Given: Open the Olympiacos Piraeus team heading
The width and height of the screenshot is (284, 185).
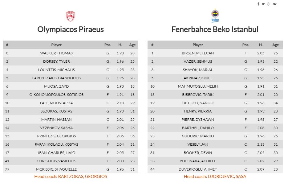Looking at the screenshot, I should (x=71, y=30).
